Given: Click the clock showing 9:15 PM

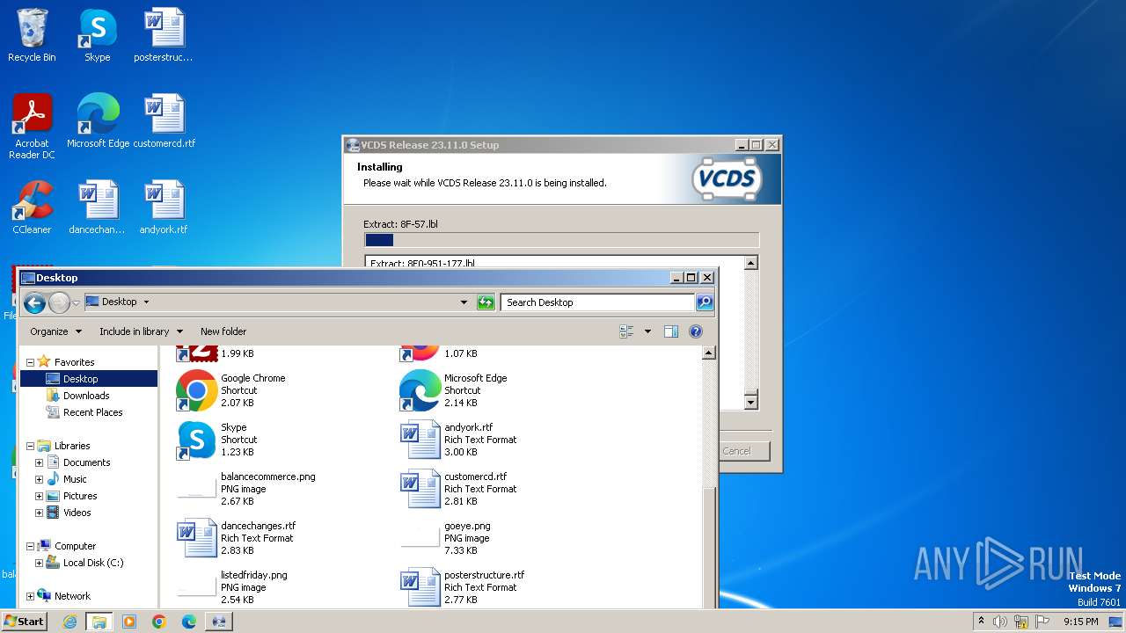Looking at the screenshot, I should point(1080,622).
